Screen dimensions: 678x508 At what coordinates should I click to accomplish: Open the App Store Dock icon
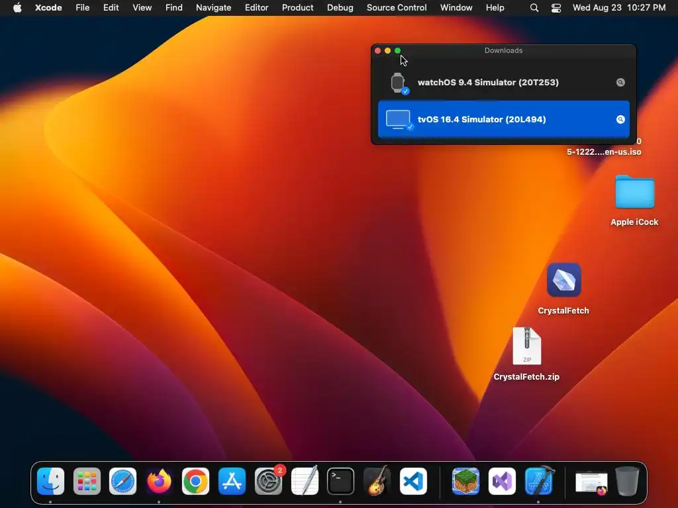click(232, 481)
